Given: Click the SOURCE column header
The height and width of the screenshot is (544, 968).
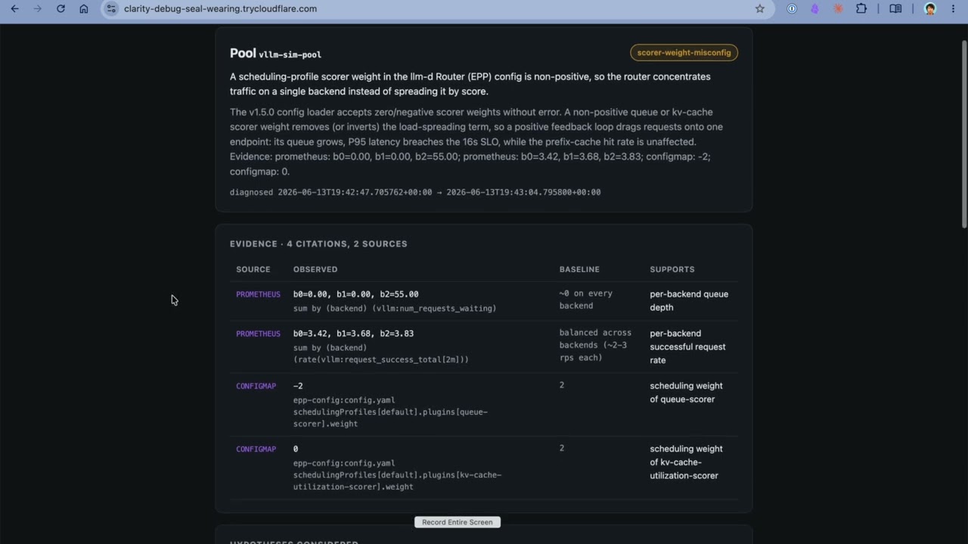Looking at the screenshot, I should 253,269.
